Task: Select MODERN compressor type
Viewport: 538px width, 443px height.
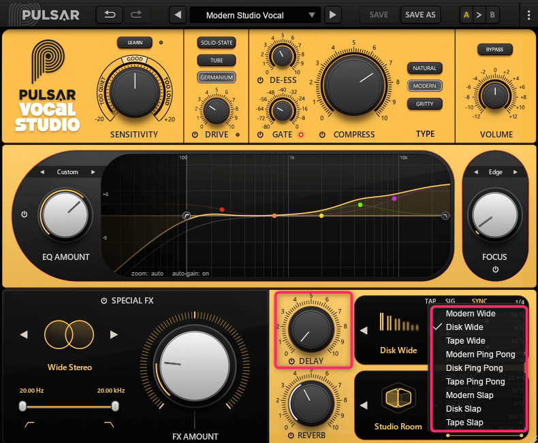Action: point(425,86)
